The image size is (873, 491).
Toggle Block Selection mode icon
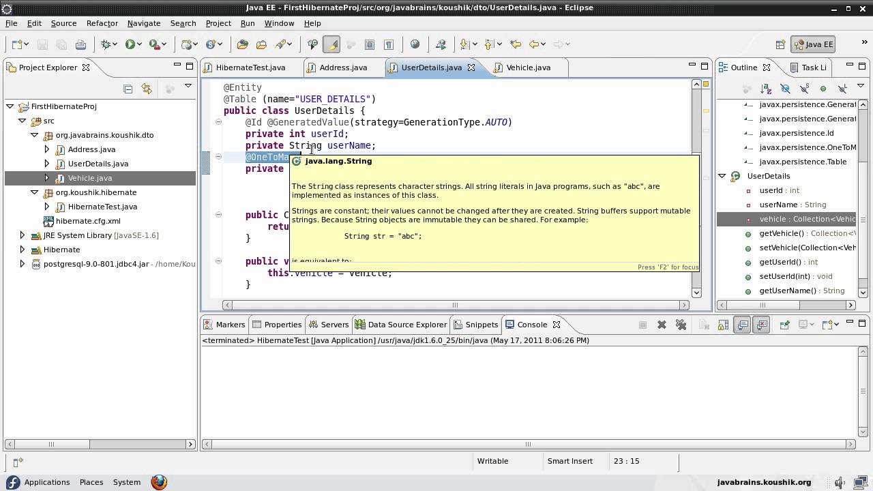[x=370, y=44]
